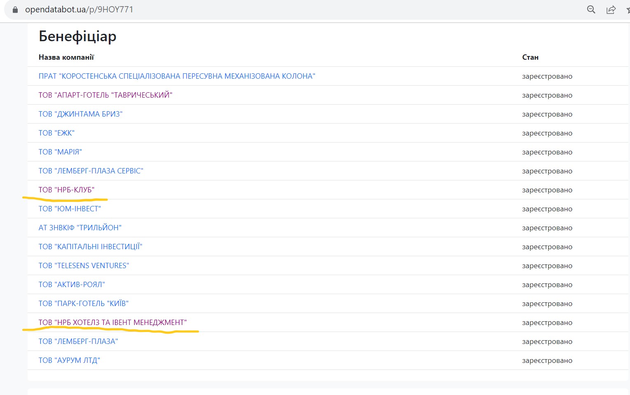Open ТОВ "АКТИВ-РОЯЛ" company link

(x=72, y=285)
